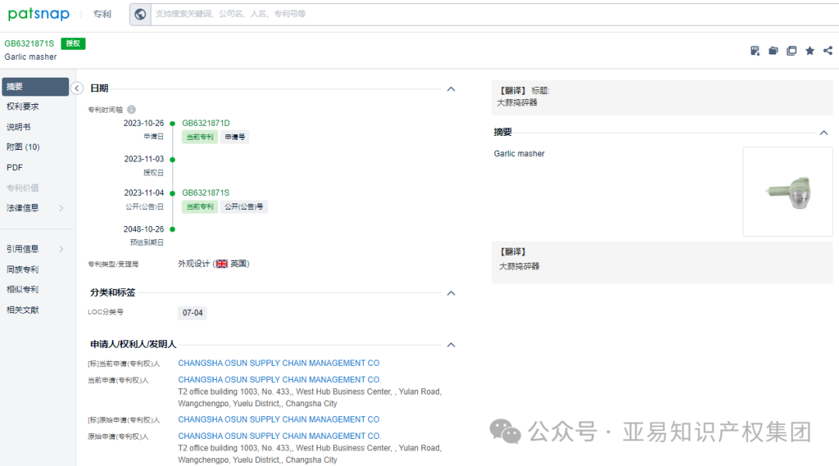The height and width of the screenshot is (466, 839).
Task: Click the 公开(公告)号 tag
Action: 244,207
